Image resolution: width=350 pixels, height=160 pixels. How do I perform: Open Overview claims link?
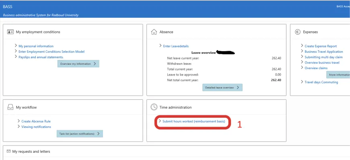pos(316,68)
